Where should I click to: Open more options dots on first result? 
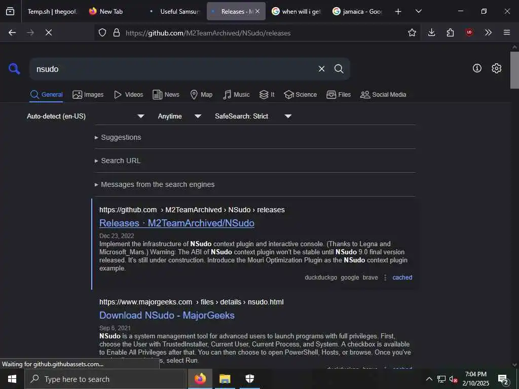click(385, 278)
